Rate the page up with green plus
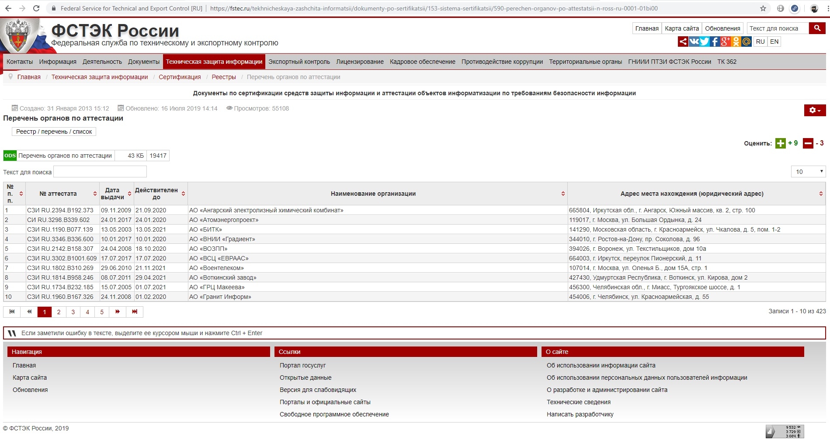830x440 pixels. coord(780,143)
